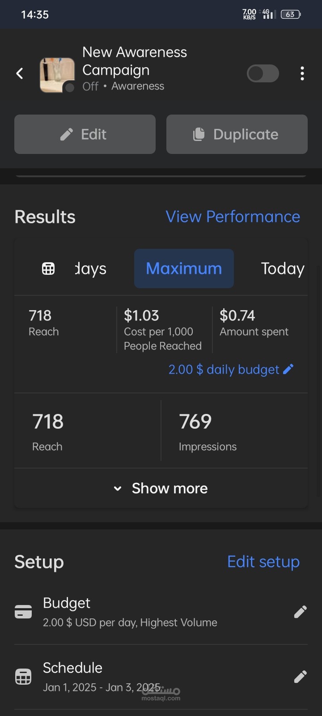
Task: Tap the Edit campaign button
Action: 85,134
